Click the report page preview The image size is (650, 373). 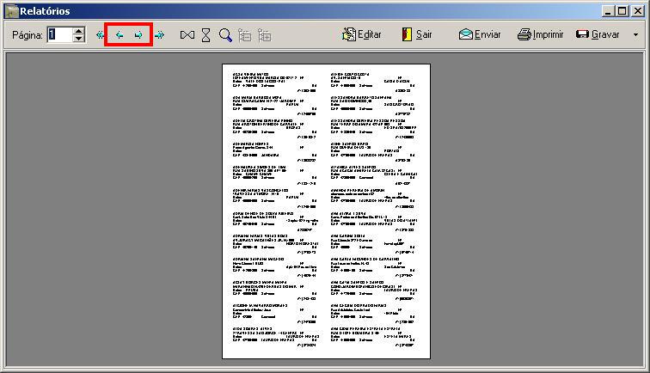pos(326,211)
